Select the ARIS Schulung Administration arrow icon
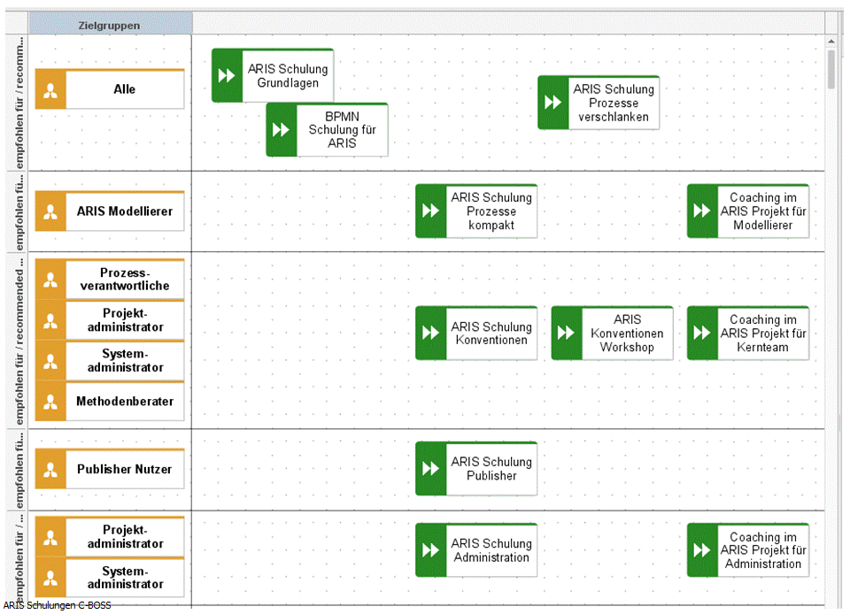The width and height of the screenshot is (850, 614). (431, 550)
